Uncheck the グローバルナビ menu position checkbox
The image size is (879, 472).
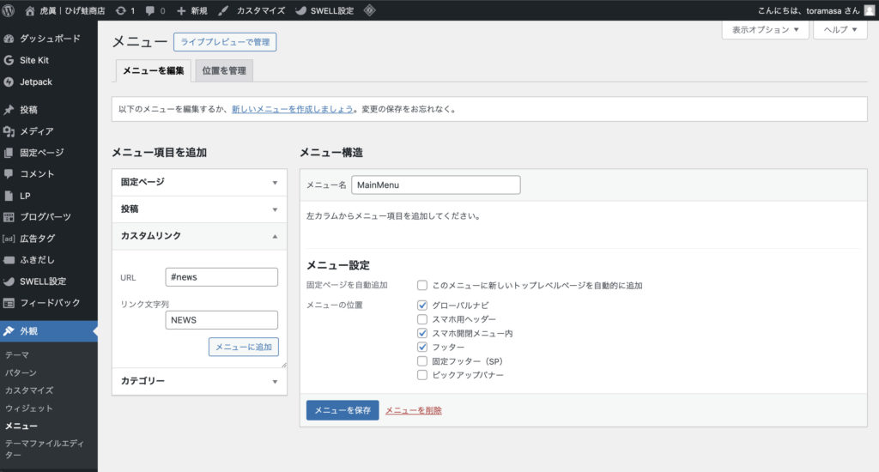[422, 306]
